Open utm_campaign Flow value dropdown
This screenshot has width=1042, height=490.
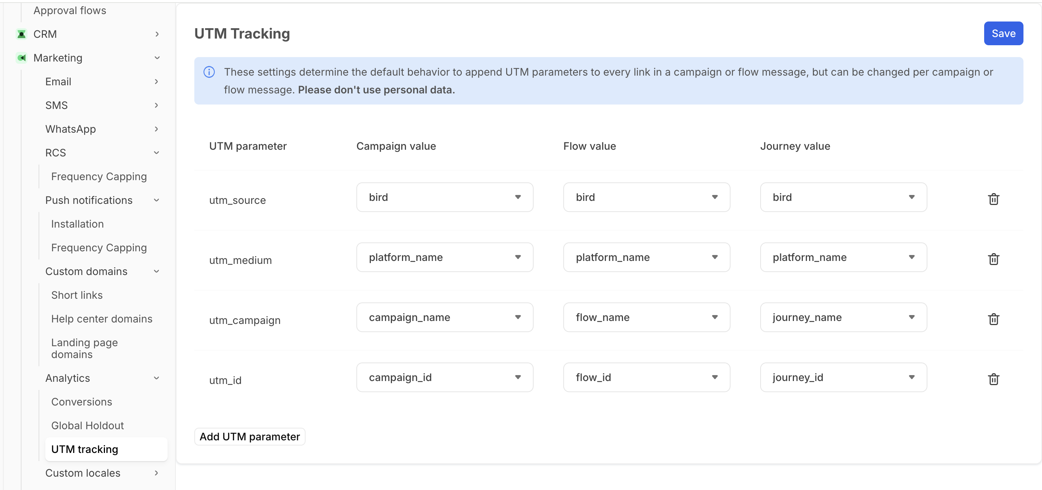646,317
